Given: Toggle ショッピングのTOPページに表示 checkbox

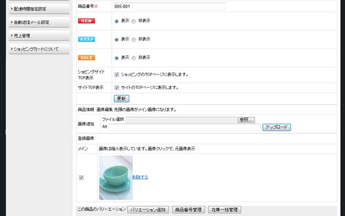Looking at the screenshot, I should [x=117, y=75].
